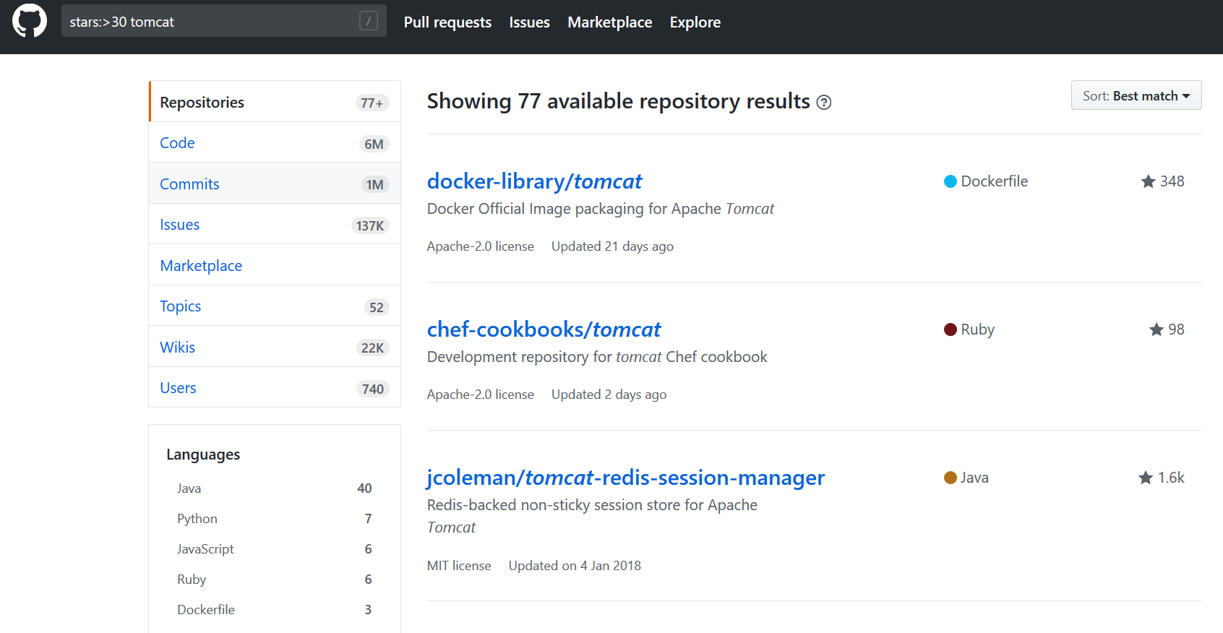Click the blue Dockerfile language dot
The image size is (1223, 633).
[950, 181]
